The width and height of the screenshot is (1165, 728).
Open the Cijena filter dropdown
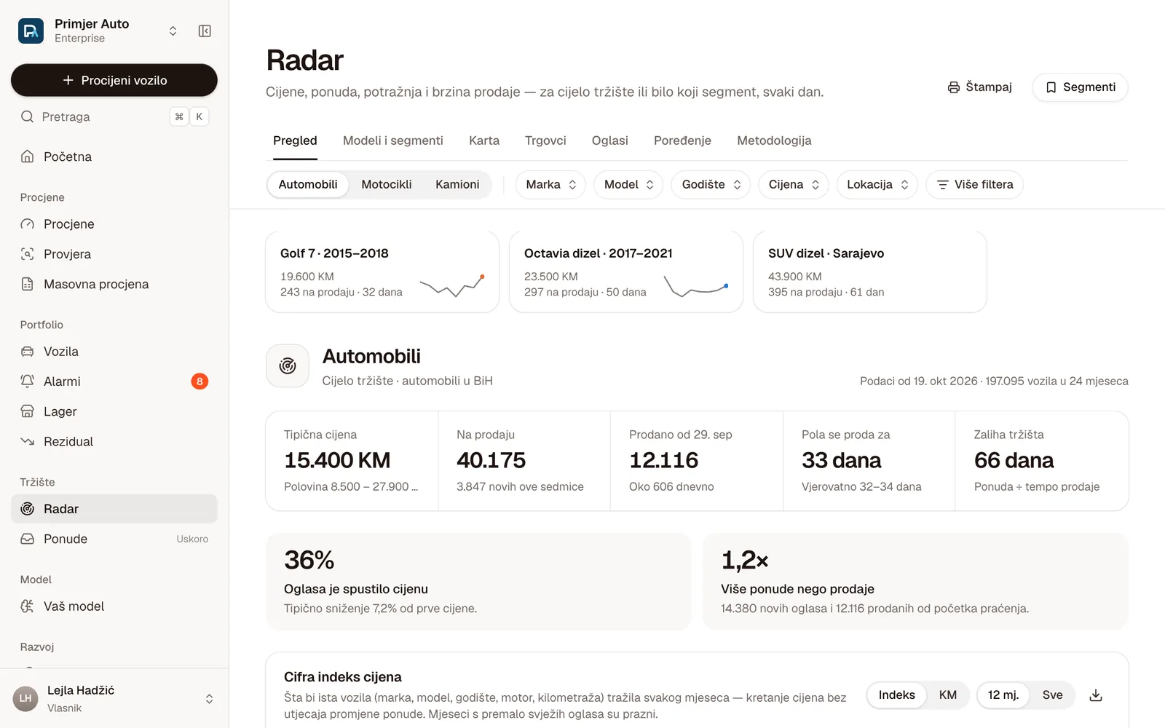[x=794, y=185]
